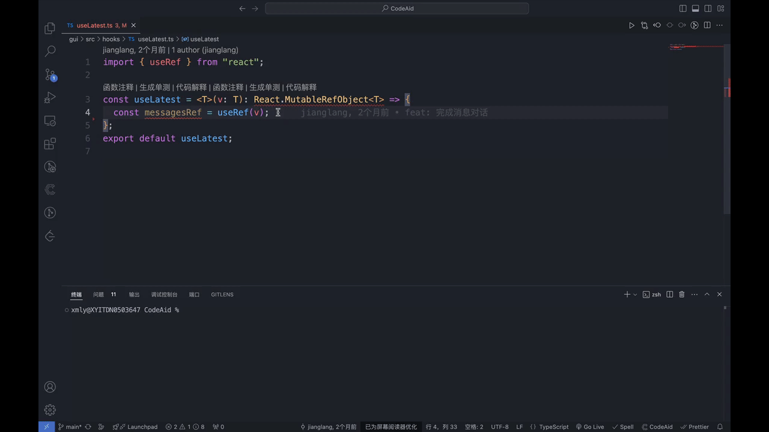Open Launchpad from status bar
769x432 pixels.
(135, 427)
